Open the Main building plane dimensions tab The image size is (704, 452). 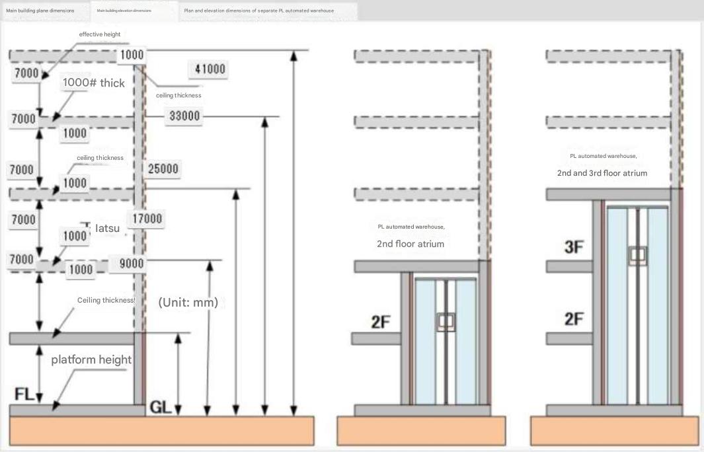point(40,11)
